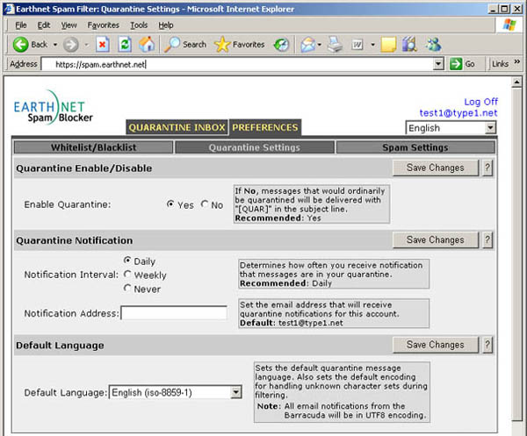Image resolution: width=527 pixels, height=436 pixels.
Task: Open the Whitelist/Blacklist subtab
Action: point(93,147)
